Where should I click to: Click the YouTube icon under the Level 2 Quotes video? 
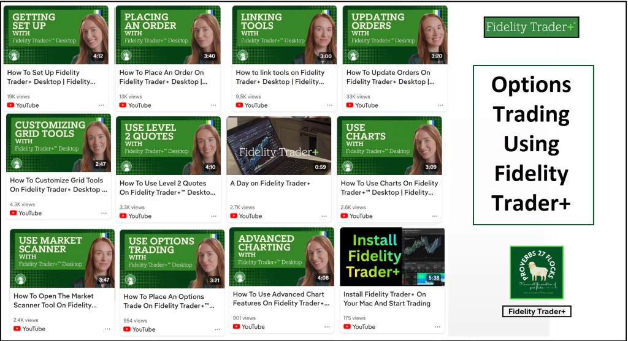click(x=123, y=216)
